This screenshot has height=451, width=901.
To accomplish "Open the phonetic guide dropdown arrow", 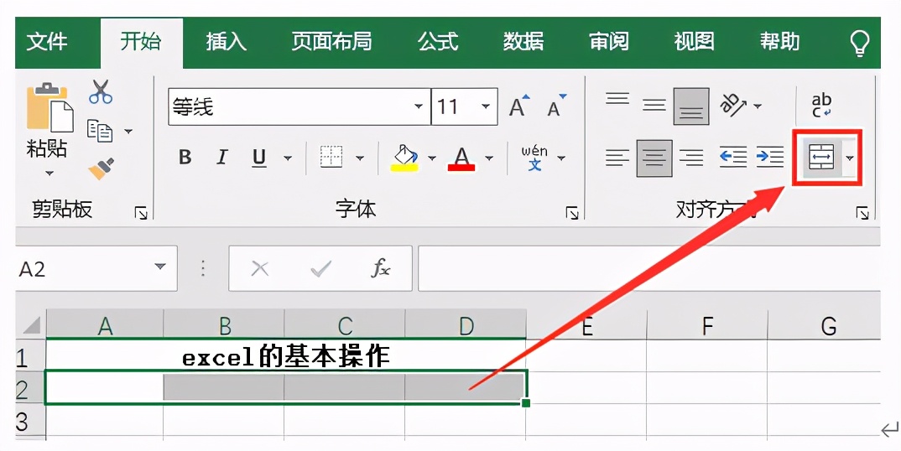I will [561, 158].
